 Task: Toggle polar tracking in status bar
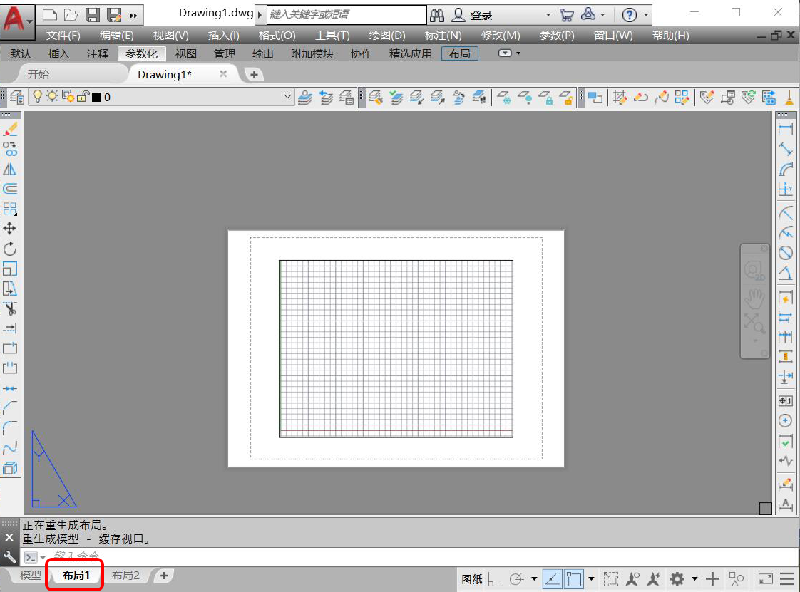tap(518, 579)
